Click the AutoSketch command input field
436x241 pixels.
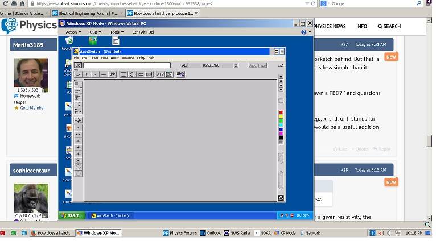tap(127, 65)
